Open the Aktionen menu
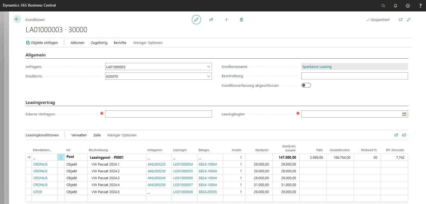The width and height of the screenshot is (426, 204). 77,43
